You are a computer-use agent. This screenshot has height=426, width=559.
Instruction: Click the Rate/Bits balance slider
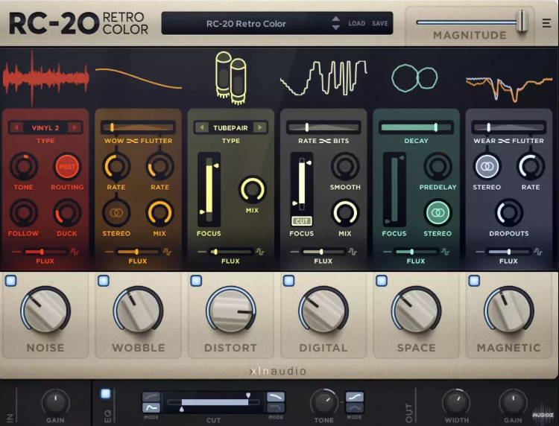pyautogui.click(x=323, y=127)
